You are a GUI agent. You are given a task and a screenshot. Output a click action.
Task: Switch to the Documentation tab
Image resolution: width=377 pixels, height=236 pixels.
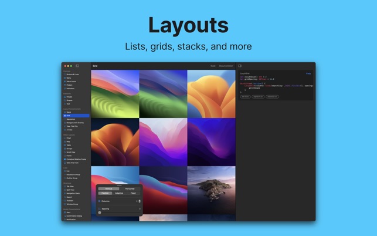[226, 66]
